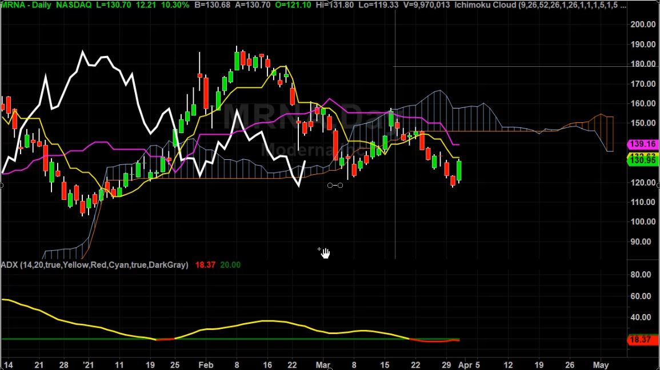Click the green 20.00 ADX threshold value
The width and height of the screenshot is (660, 370).
pyautogui.click(x=230, y=265)
